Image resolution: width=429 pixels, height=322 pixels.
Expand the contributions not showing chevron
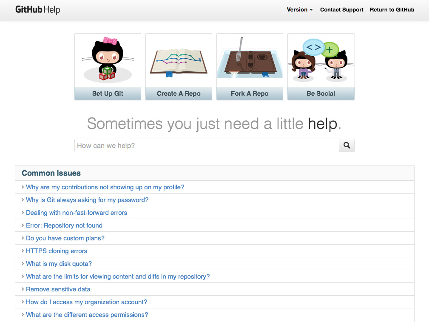23,187
